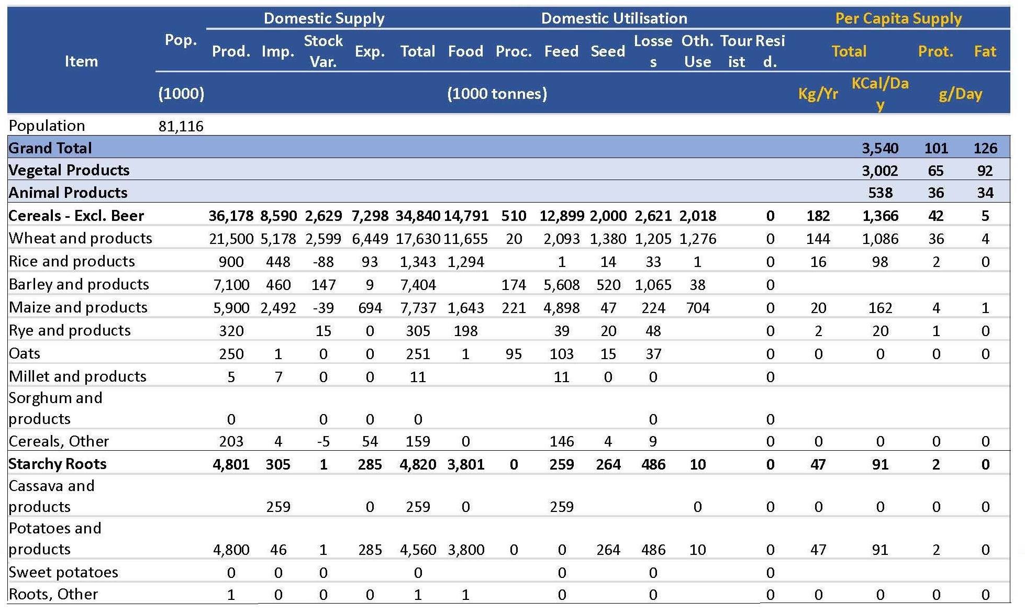Select the Potatoes and products label
The height and width of the screenshot is (613, 1025).
pos(55,539)
